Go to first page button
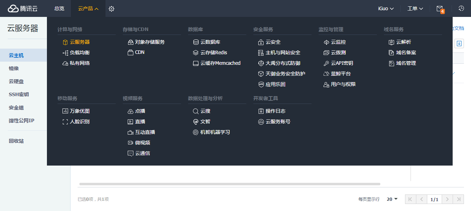Viewport: 471px width, 211px height. 410,199
